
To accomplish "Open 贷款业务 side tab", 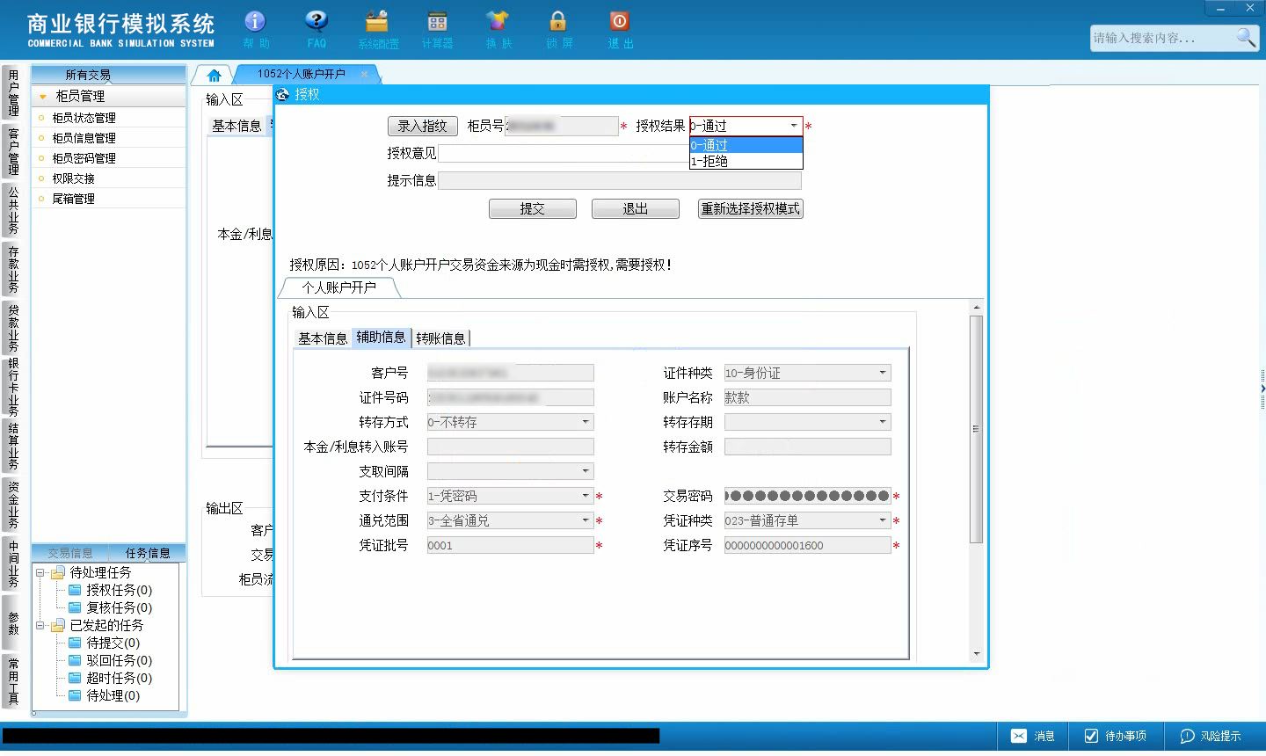I will click(12, 328).
